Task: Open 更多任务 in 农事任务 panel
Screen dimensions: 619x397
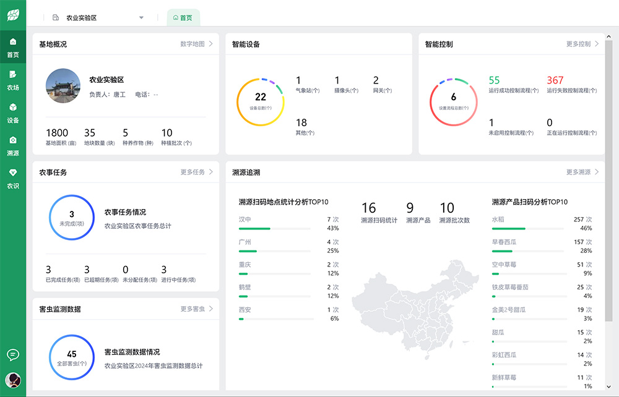Action: pyautogui.click(x=196, y=172)
